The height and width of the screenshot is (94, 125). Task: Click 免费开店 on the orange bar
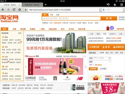(118, 47)
